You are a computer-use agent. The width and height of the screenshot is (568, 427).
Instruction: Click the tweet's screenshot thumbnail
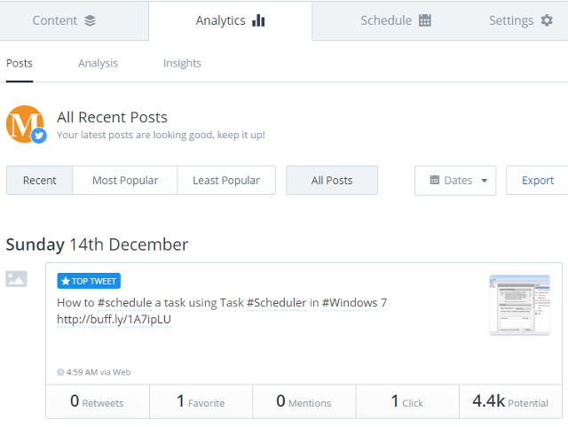pos(519,305)
